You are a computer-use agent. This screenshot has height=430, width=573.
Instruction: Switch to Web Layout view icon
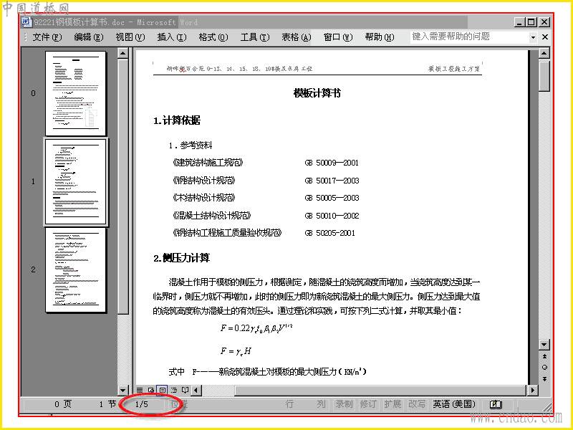(150, 390)
